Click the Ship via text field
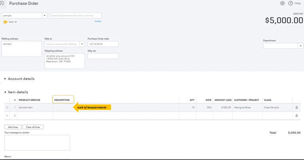The width and height of the screenshot is (304, 160). click(x=103, y=56)
